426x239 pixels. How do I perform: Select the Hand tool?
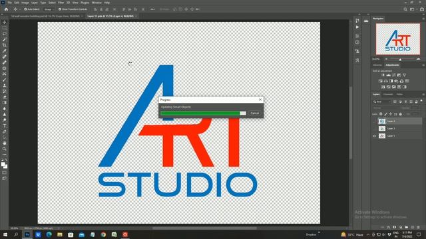(5, 143)
